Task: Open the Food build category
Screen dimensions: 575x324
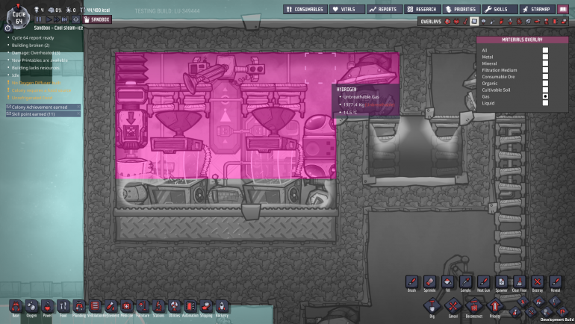Action: pos(63,306)
